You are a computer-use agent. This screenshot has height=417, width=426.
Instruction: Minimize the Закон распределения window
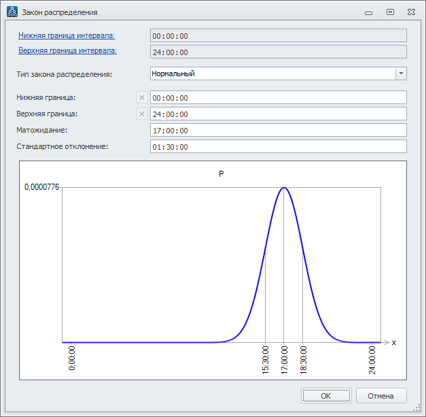pos(368,12)
